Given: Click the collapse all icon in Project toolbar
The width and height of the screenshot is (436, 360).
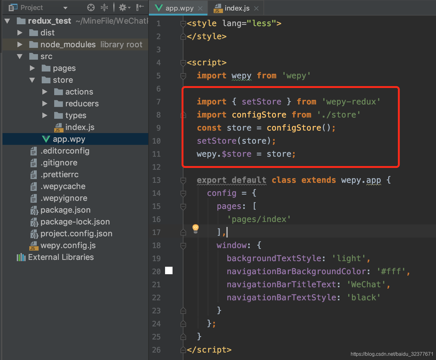Looking at the screenshot, I should click(104, 7).
